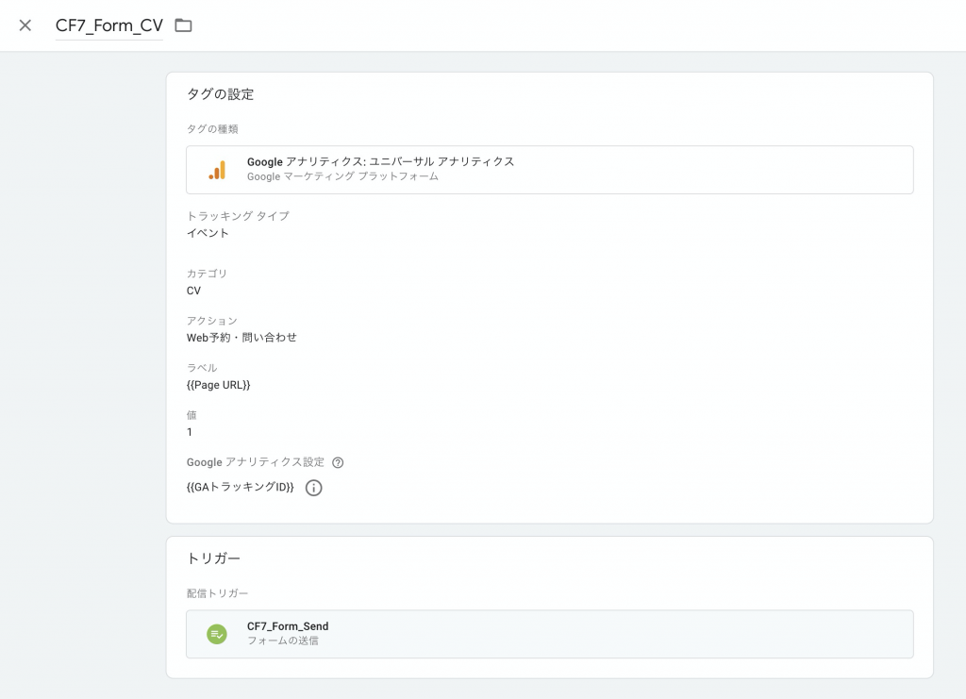Click the green form-submit trigger icon
This screenshot has height=699, width=966.
pyautogui.click(x=217, y=634)
